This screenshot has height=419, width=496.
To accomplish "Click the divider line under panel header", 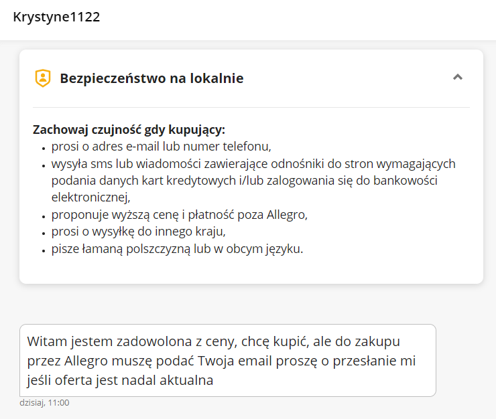I will click(251, 108).
